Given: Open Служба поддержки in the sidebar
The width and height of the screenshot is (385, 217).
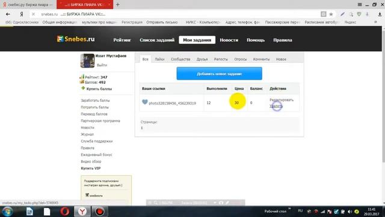Looking at the screenshot, I should pyautogui.click(x=97, y=141).
